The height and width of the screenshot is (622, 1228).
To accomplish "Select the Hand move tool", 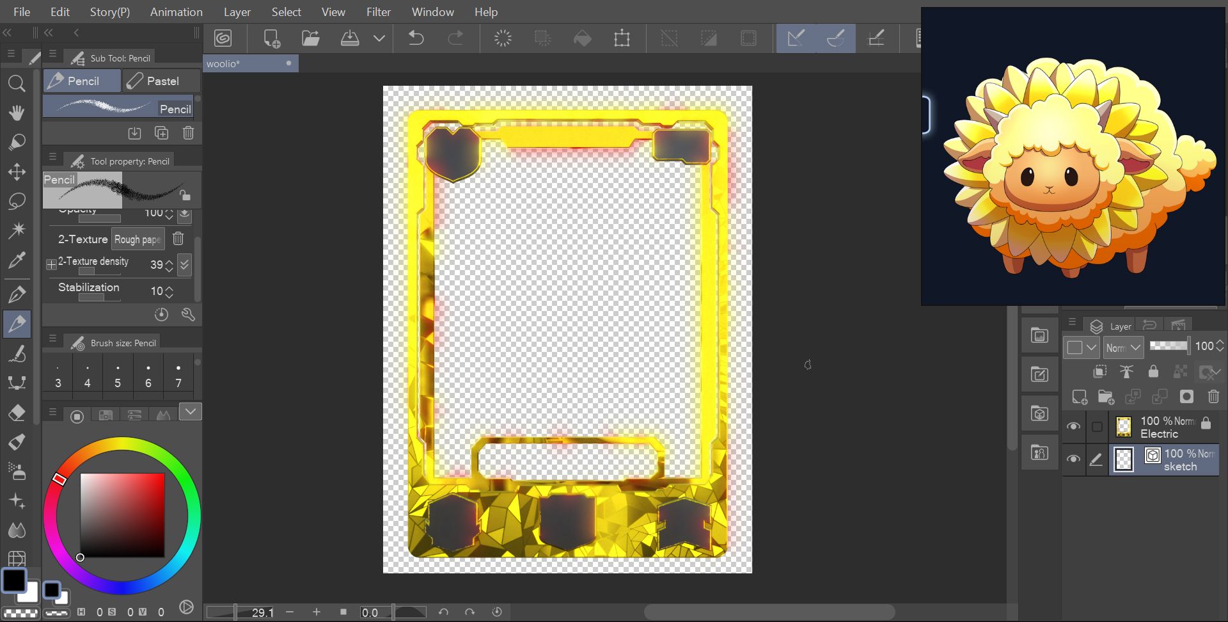I will pyautogui.click(x=17, y=113).
